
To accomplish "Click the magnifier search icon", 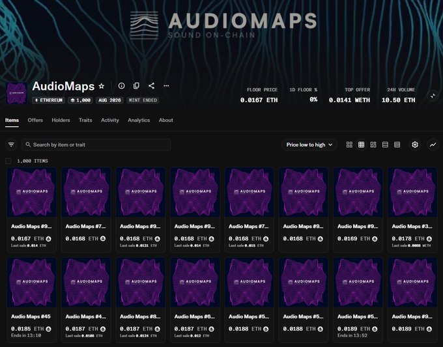I will (28, 145).
